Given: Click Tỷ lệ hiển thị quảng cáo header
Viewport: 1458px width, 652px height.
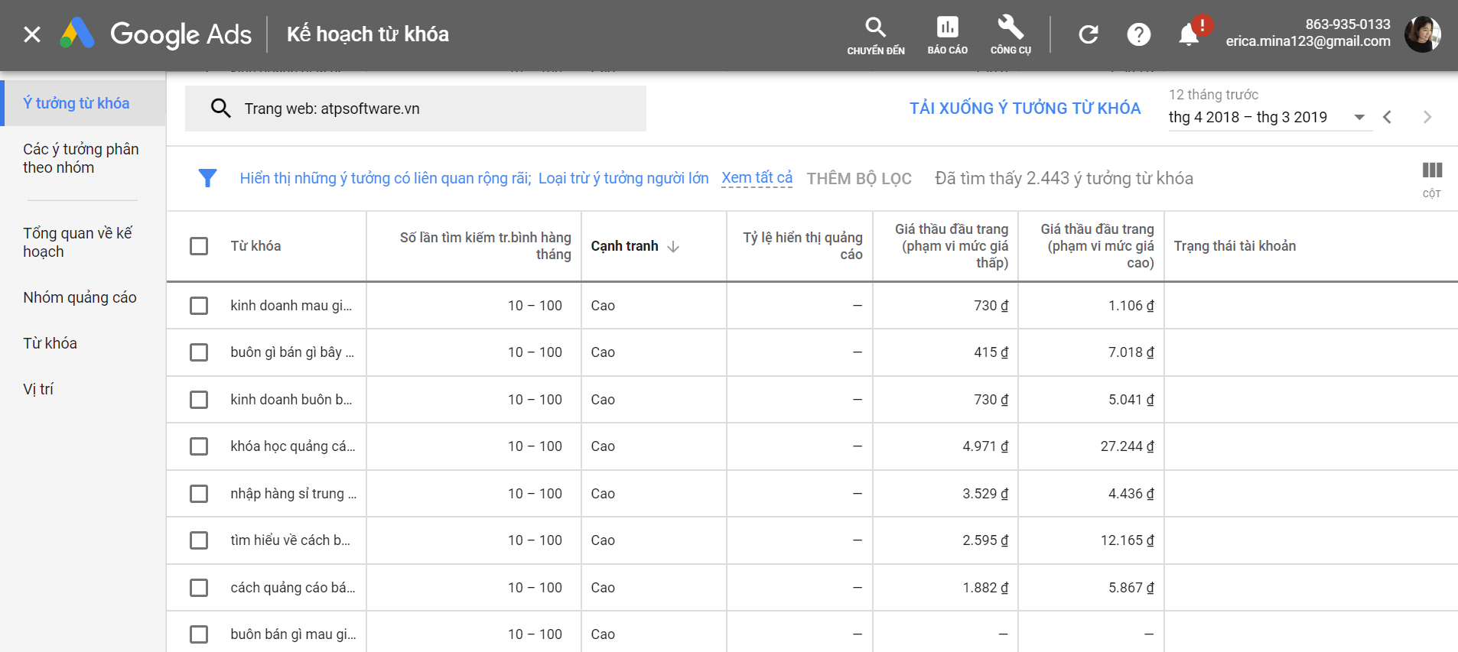Looking at the screenshot, I should (802, 246).
